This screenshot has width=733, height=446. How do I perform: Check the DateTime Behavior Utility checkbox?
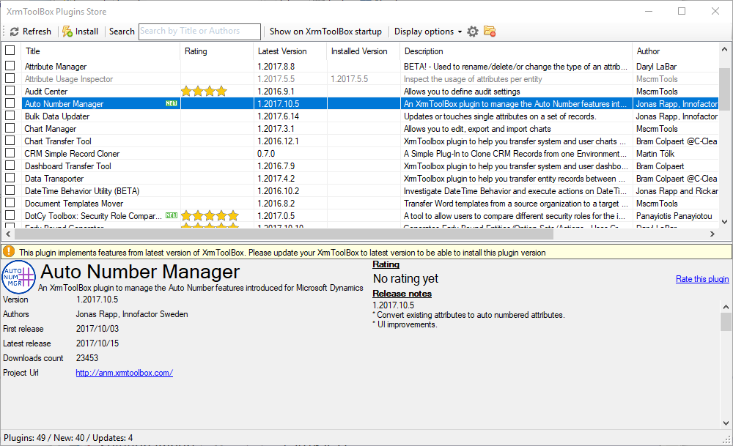(x=10, y=190)
